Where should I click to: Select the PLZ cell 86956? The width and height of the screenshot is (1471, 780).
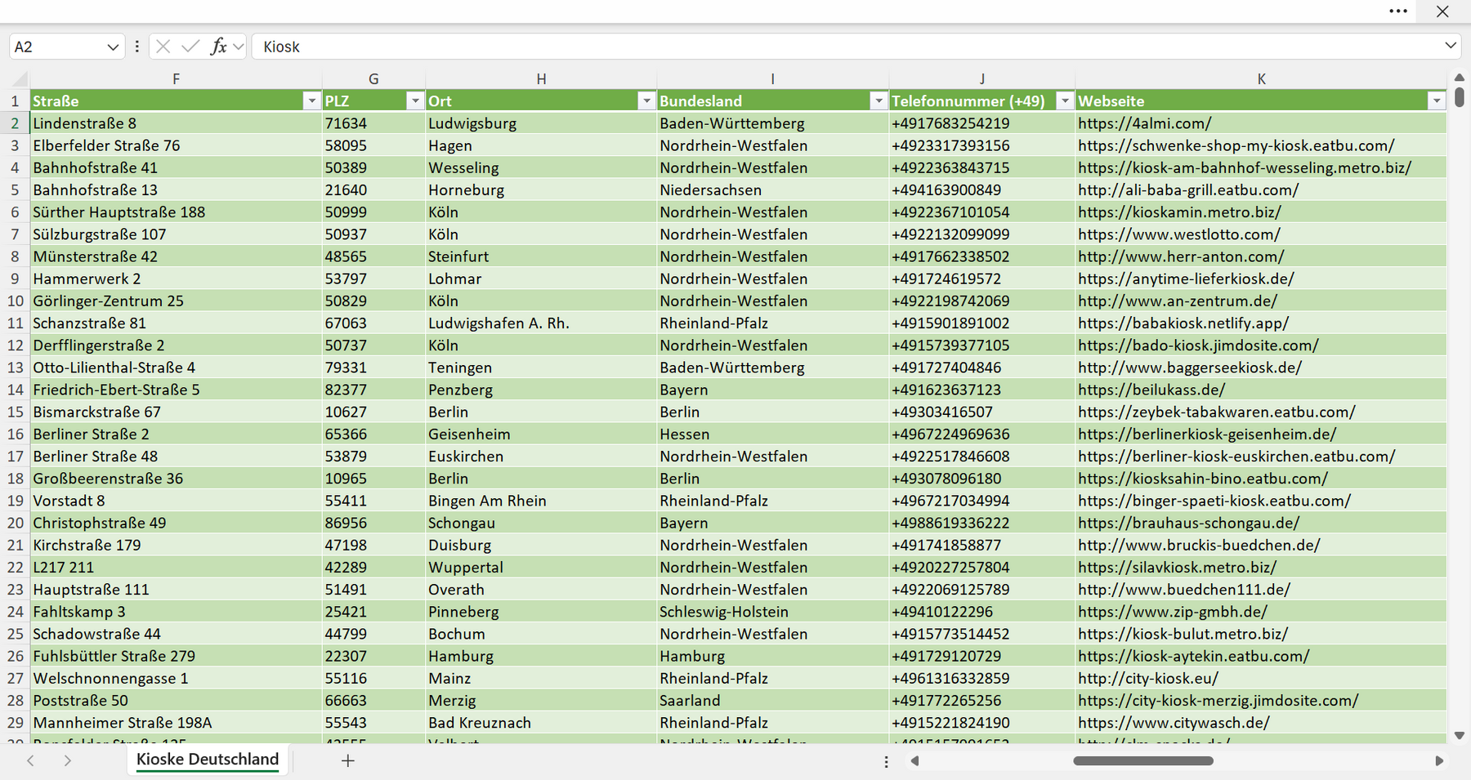[x=373, y=523]
